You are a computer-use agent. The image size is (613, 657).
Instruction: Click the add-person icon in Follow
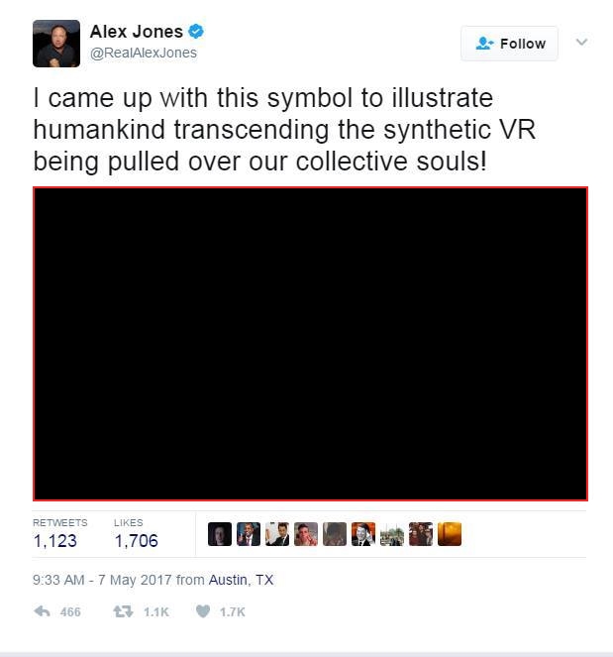tap(484, 44)
